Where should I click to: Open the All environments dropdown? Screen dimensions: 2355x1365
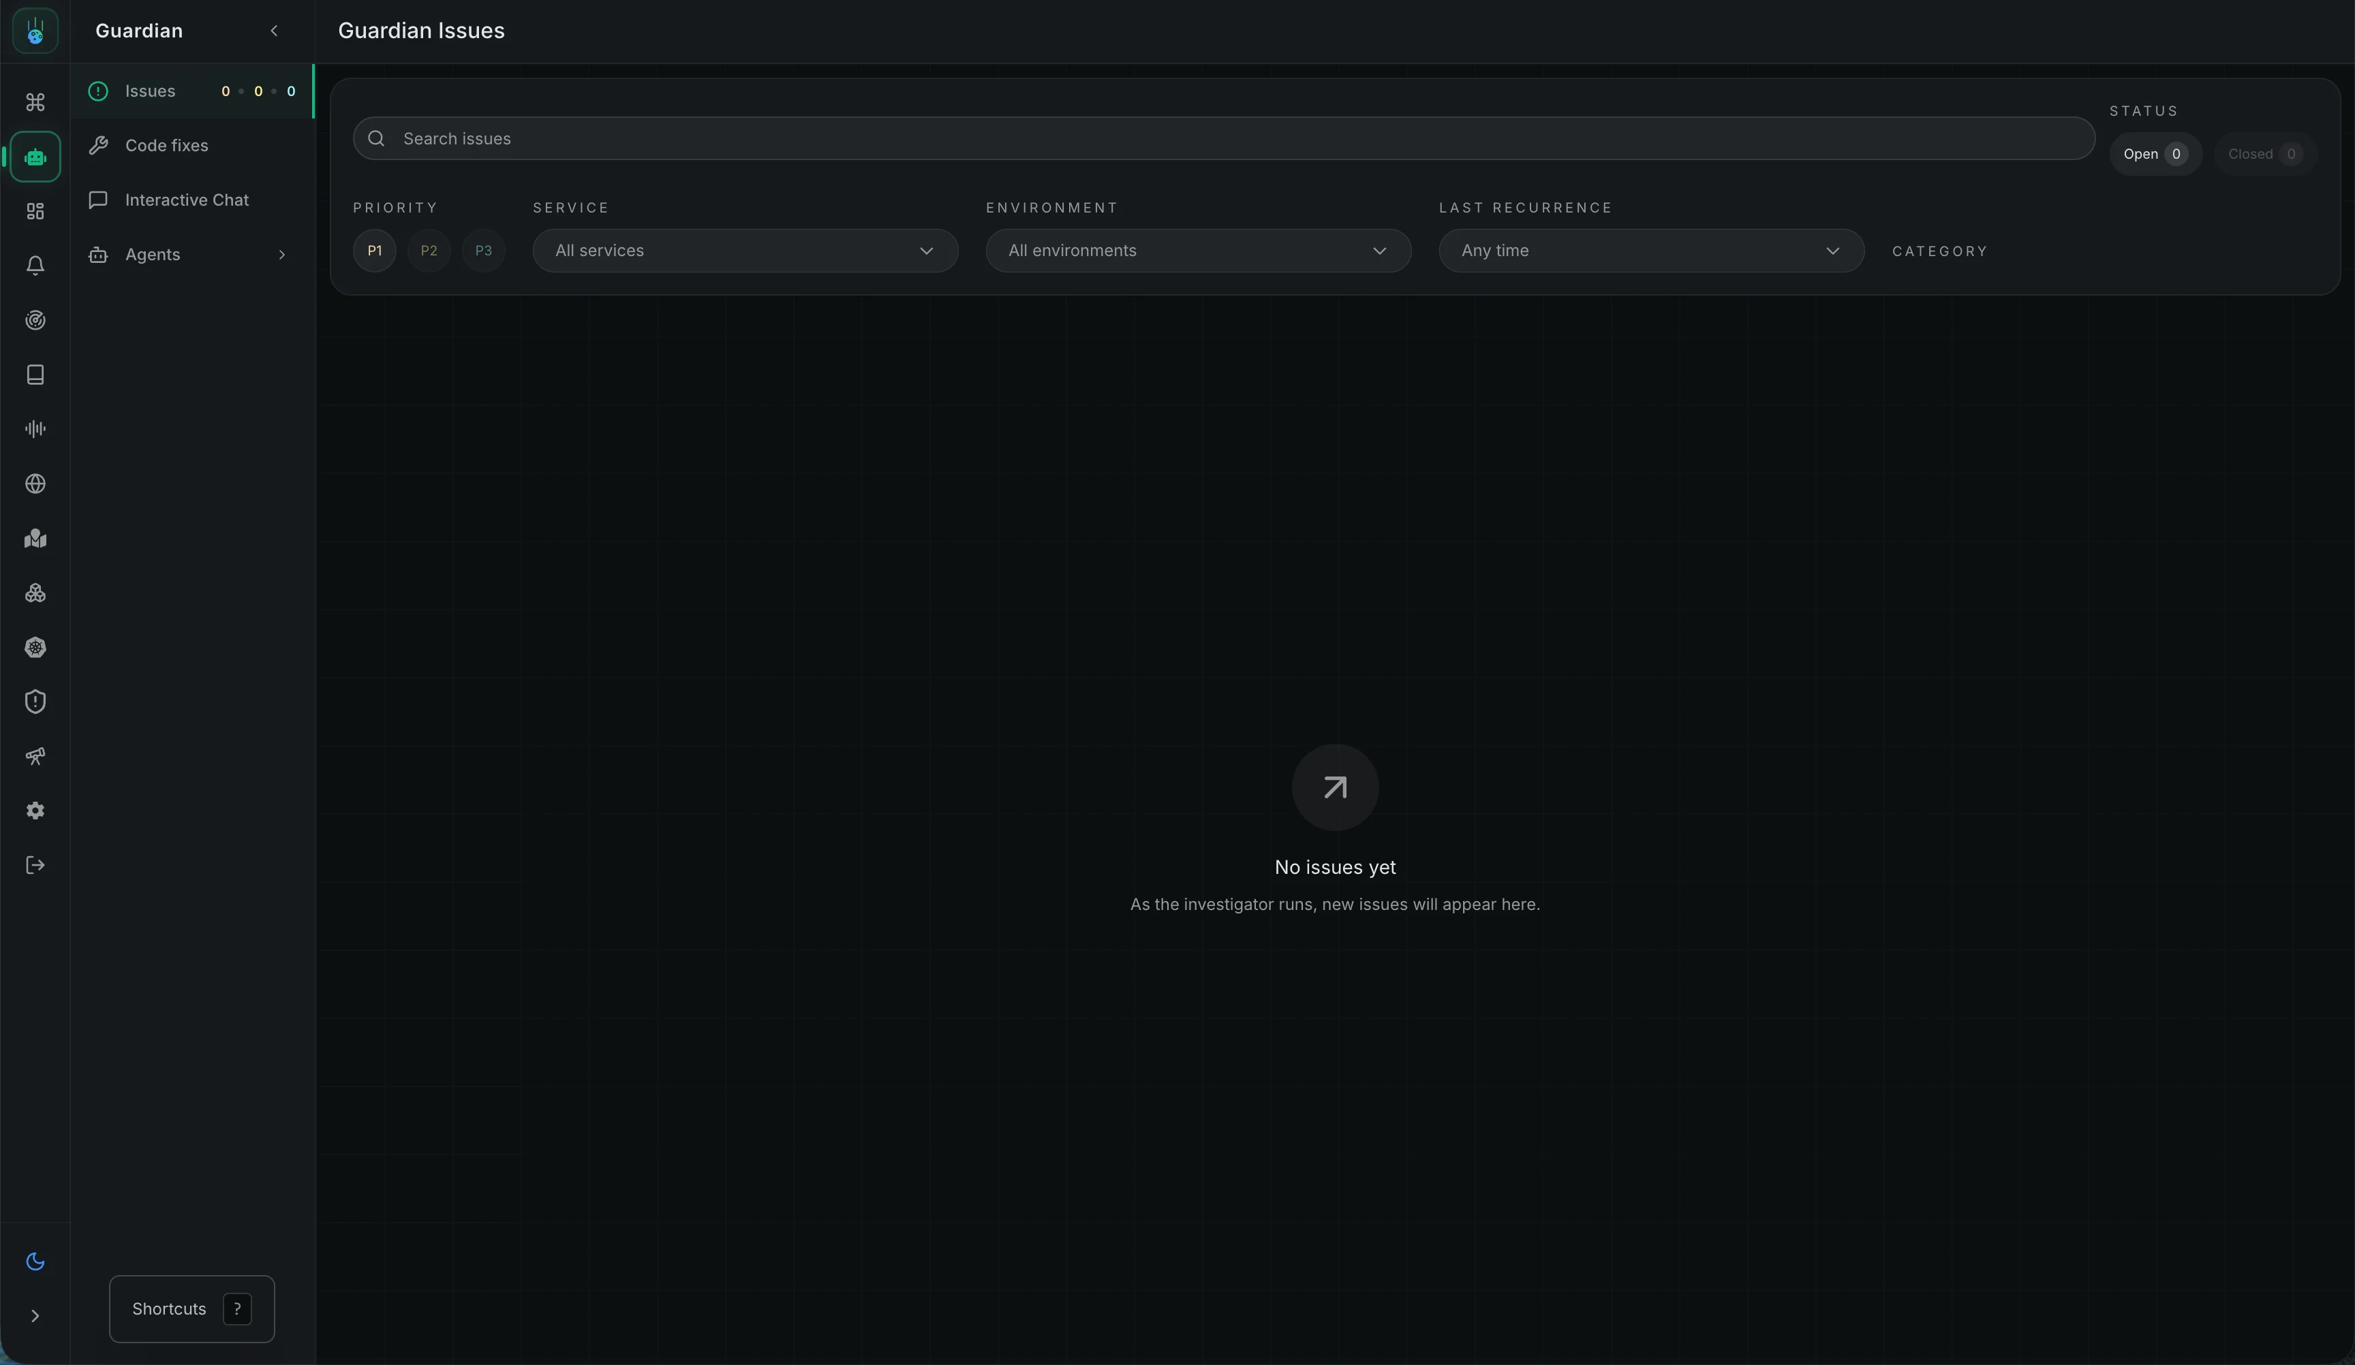pos(1198,251)
